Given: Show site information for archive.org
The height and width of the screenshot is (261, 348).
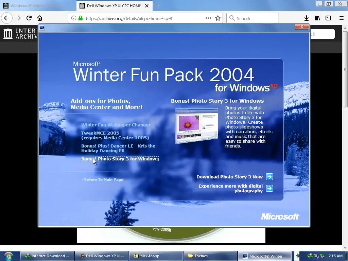Looking at the screenshot, I should tap(74, 18).
